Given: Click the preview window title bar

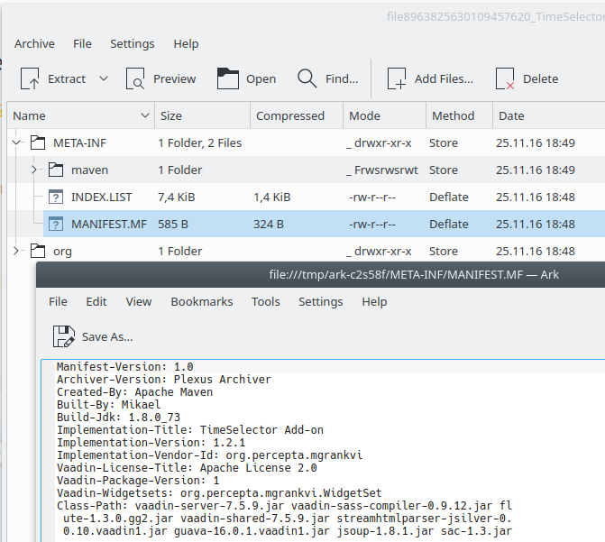Looking at the screenshot, I should click(320, 274).
